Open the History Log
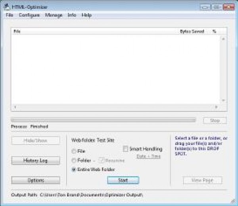Screen dimensions: 238x206 tap(36, 161)
